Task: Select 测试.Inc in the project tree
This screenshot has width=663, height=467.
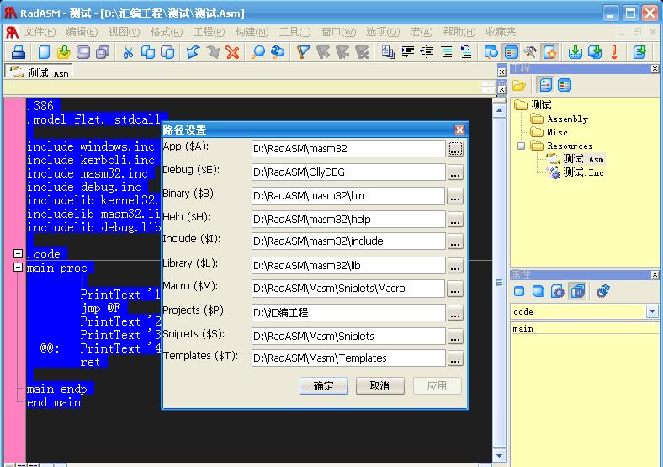Action: pyautogui.click(x=583, y=172)
